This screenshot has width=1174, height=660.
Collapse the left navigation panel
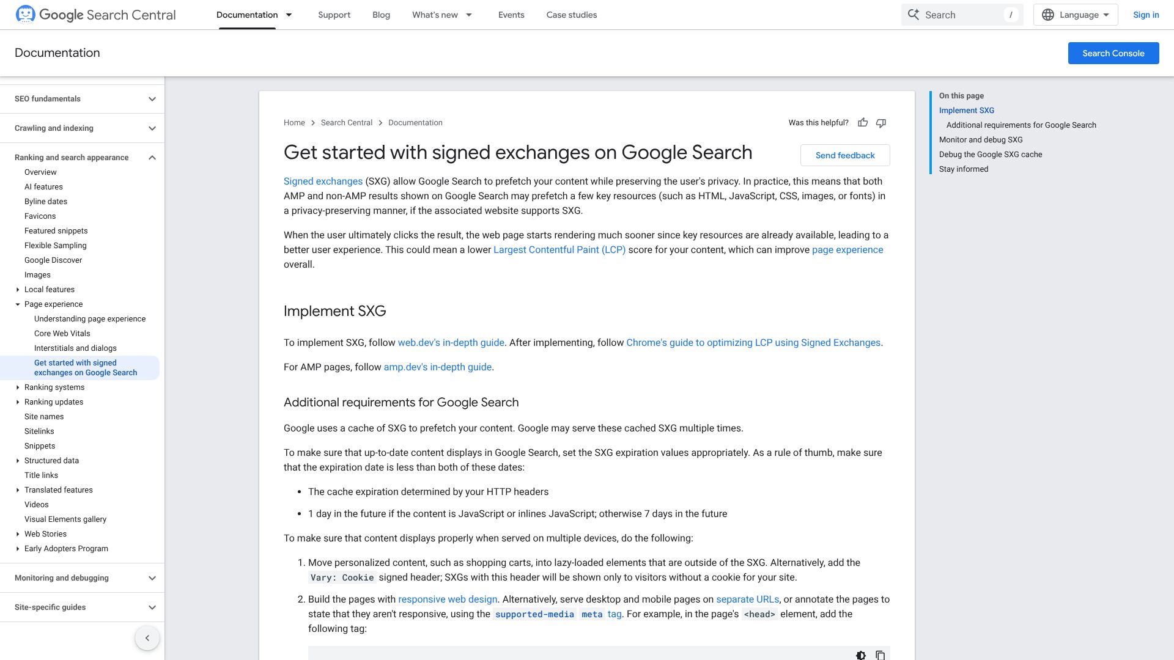coord(147,638)
